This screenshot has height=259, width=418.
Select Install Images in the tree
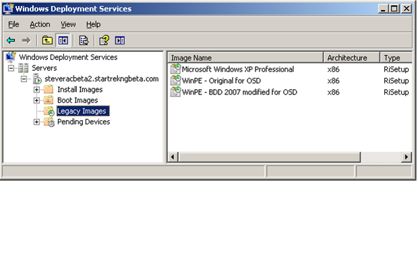pyautogui.click(x=80, y=89)
